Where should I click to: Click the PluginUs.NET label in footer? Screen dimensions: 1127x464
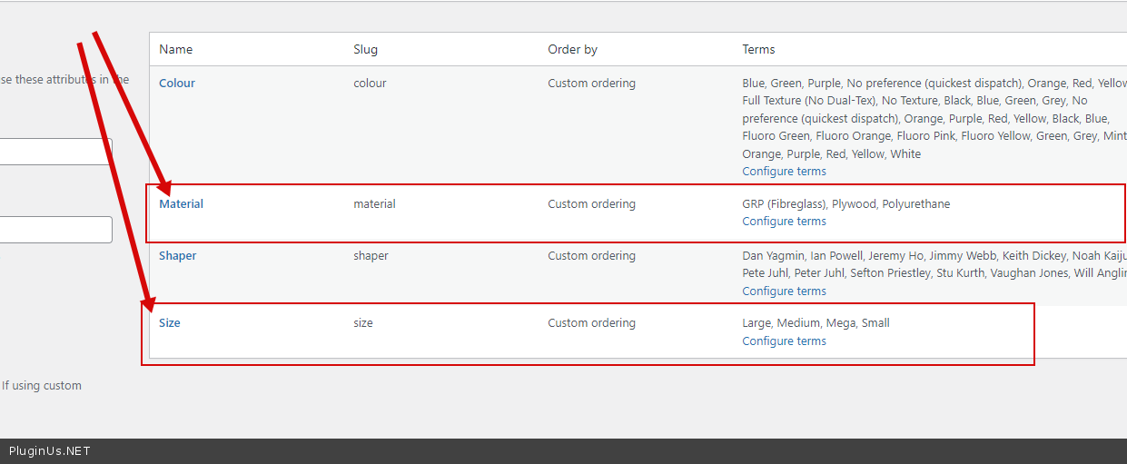tap(50, 451)
